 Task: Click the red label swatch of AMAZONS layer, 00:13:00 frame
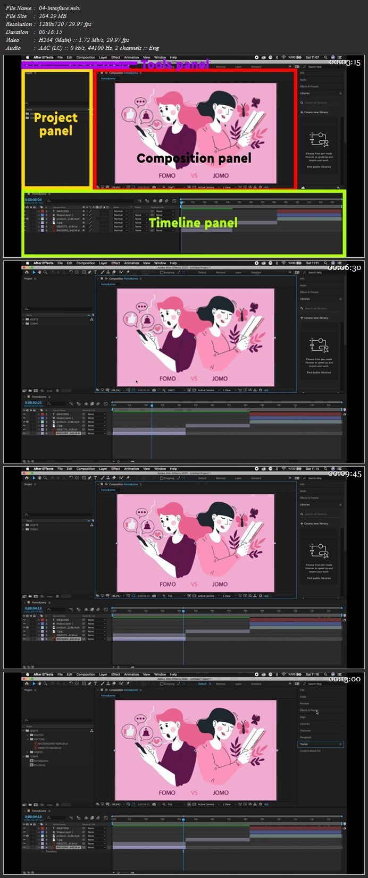pos(43,828)
